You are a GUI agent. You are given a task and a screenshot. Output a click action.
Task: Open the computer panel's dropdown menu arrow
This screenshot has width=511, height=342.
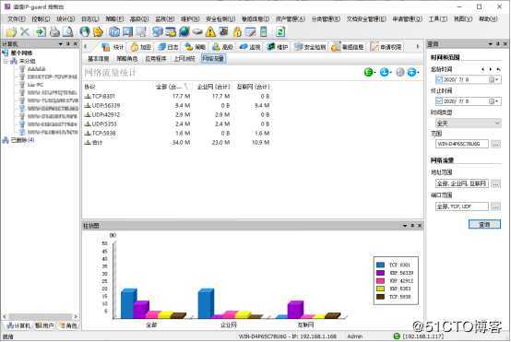click(x=61, y=43)
